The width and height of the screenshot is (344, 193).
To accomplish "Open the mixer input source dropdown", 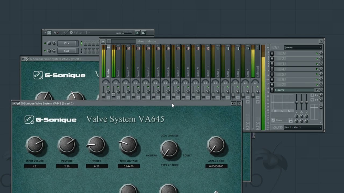I will (x=303, y=47).
